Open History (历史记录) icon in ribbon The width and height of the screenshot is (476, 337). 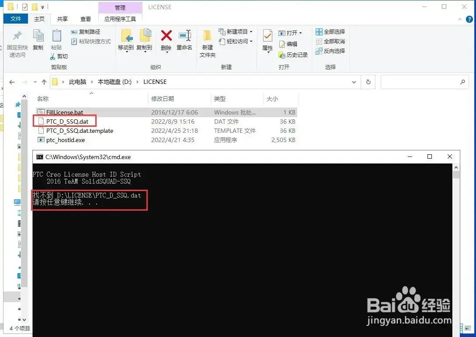click(282, 55)
